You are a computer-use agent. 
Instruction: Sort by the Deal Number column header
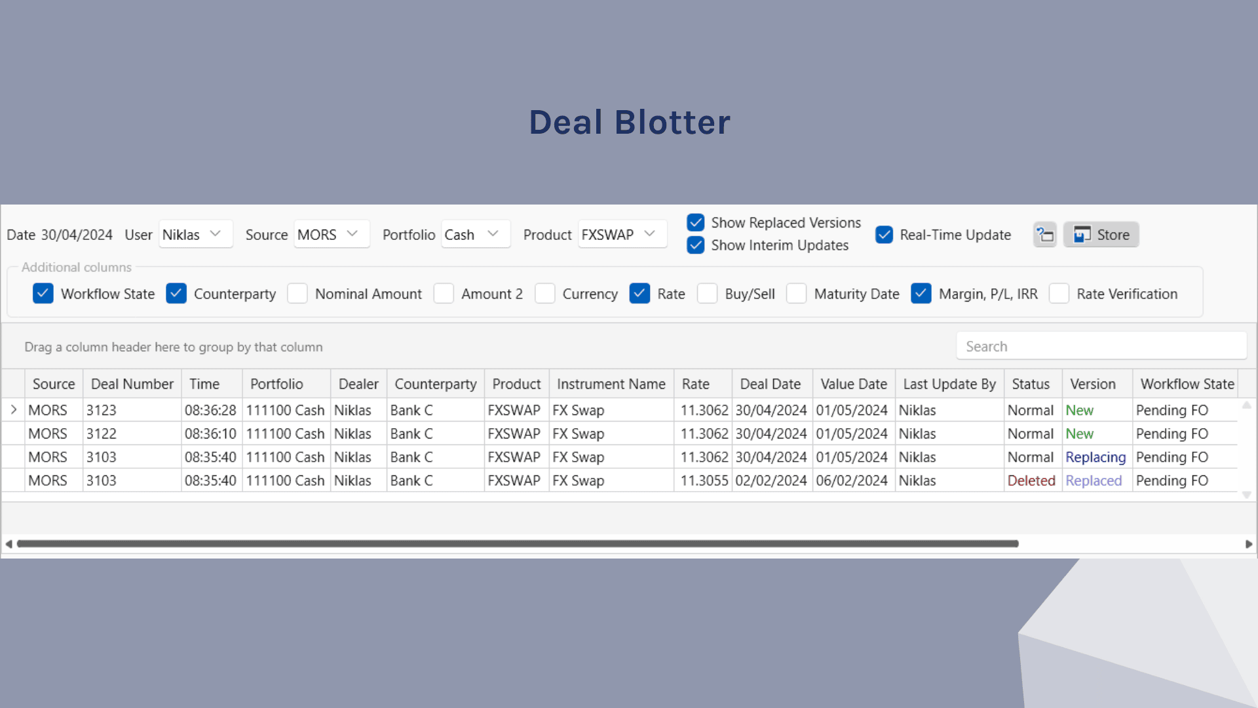coord(132,384)
